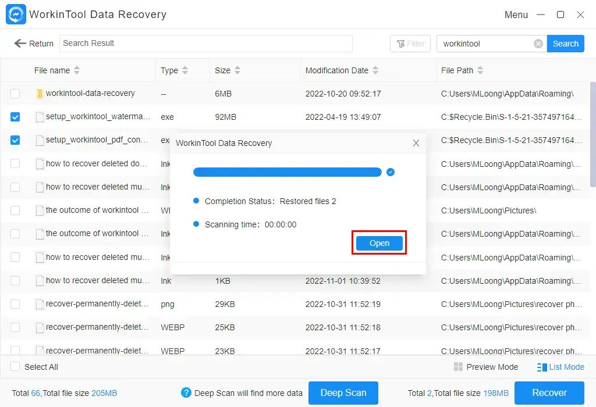596x407 pixels.
Task: Click the setup_workintool_waterma... file icon
Action: pos(40,117)
